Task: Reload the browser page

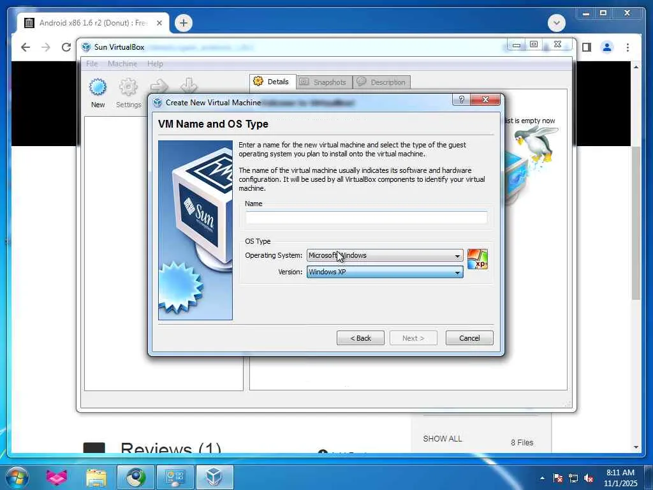Action: coord(66,47)
